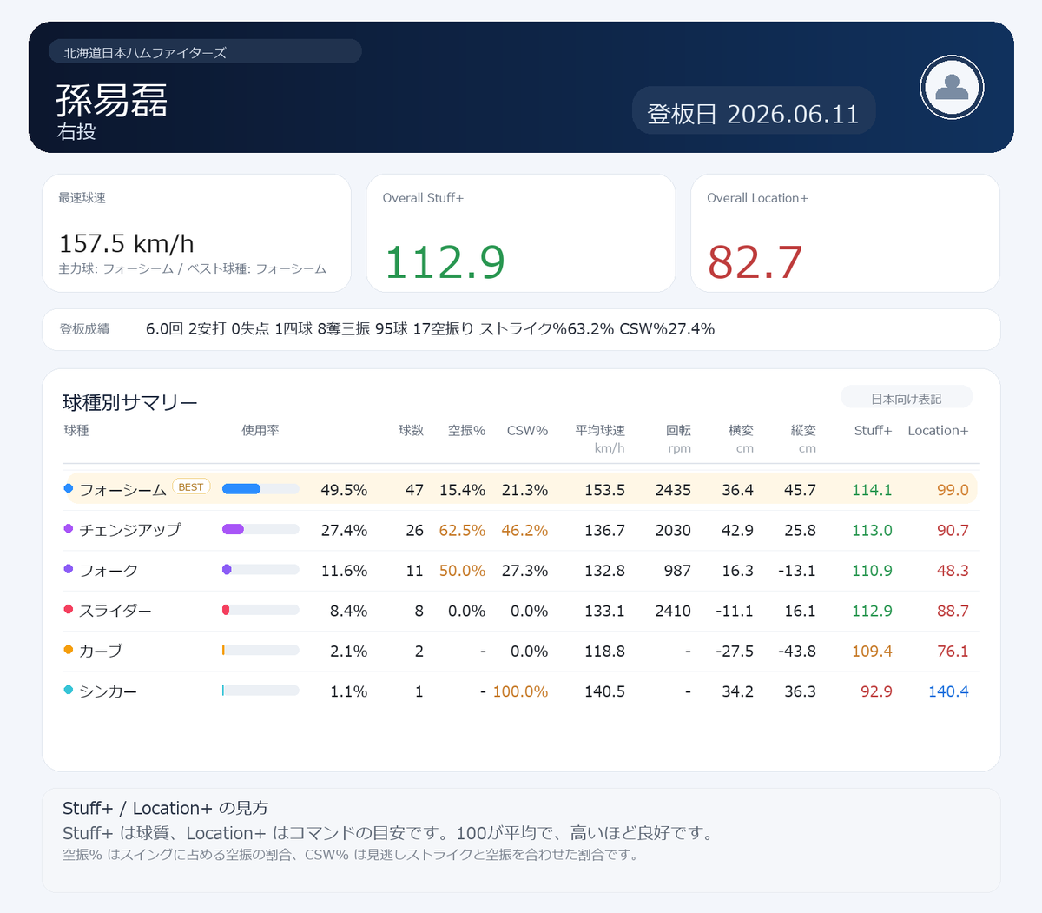Screen dimensions: 1042x913
Task: Click the スライダー usage rate bar
Action: 260,610
